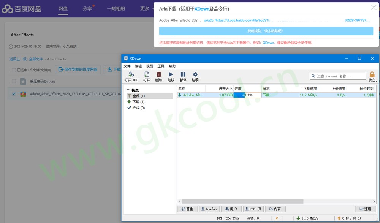Click the 复制成功 blue bar in Aria popup
This screenshot has width=380, height=223.
click(266, 31)
